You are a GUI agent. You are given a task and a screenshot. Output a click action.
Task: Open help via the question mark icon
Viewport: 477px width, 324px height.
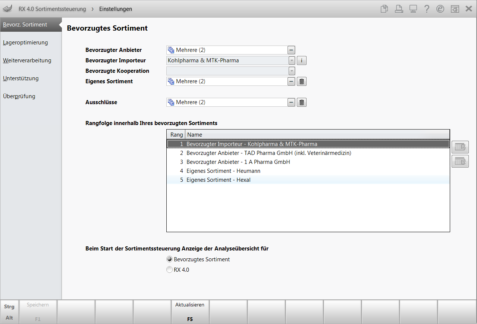(427, 9)
